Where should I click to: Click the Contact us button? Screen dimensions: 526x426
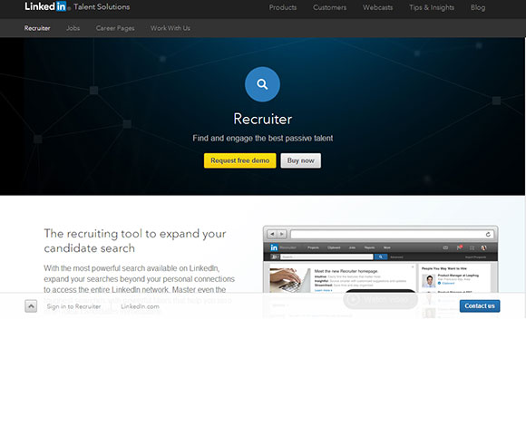pyautogui.click(x=480, y=306)
